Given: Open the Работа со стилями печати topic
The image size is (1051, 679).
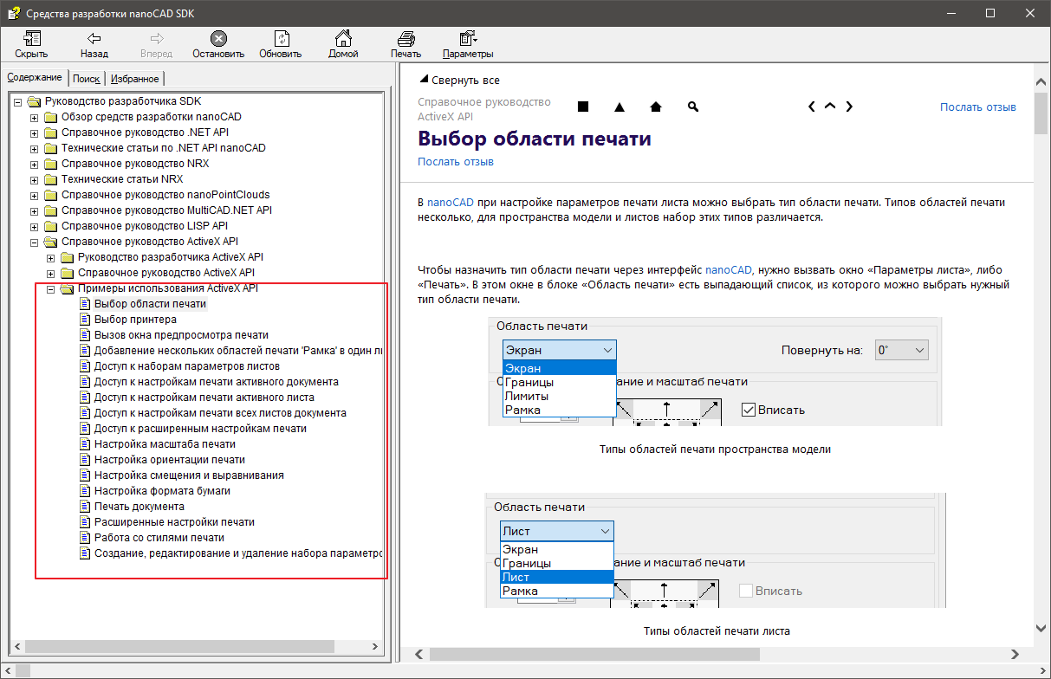Looking at the screenshot, I should tap(159, 538).
